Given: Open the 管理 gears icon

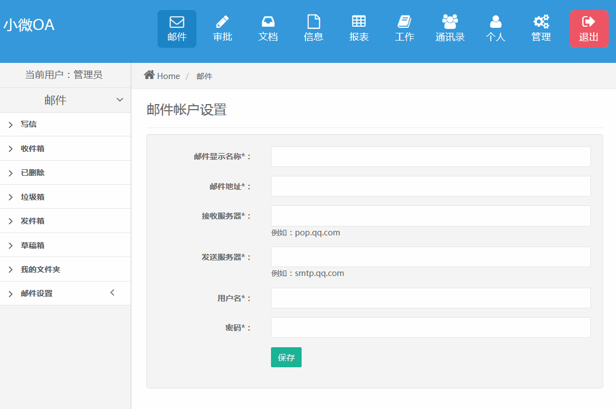Looking at the screenshot, I should point(541,22).
